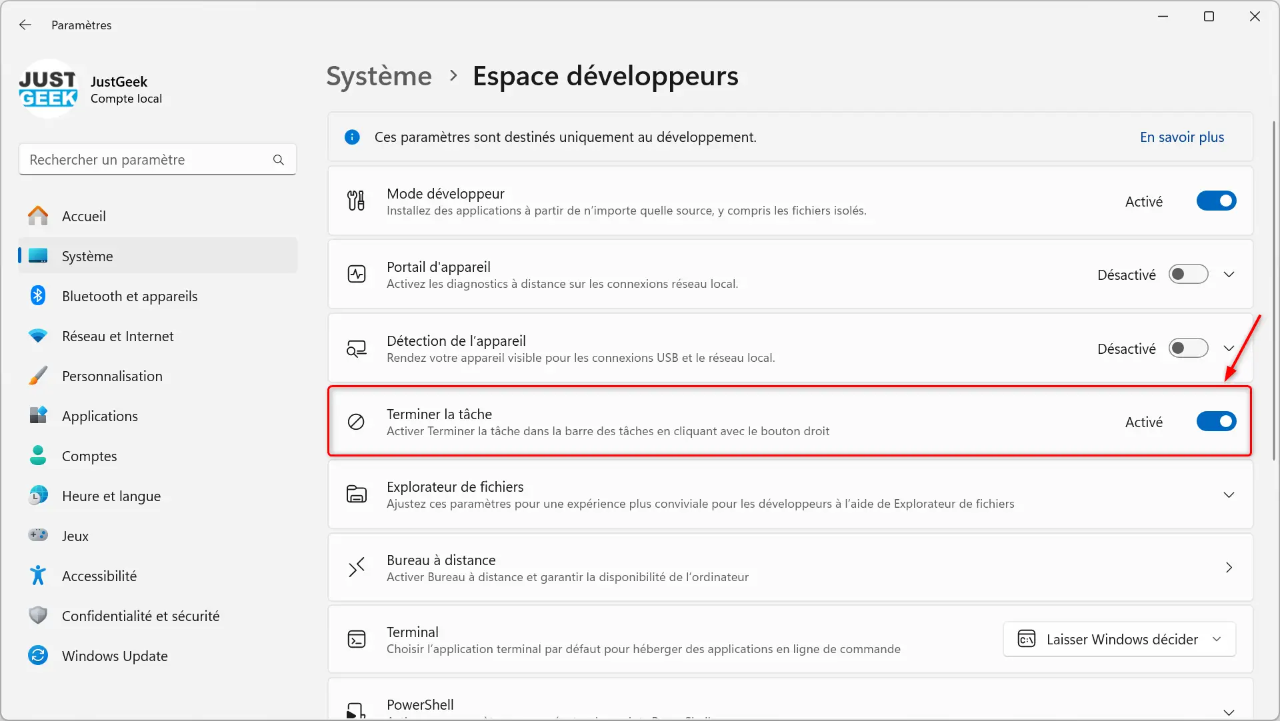This screenshot has width=1280, height=721.
Task: Click the back arrow next to Paramètres
Action: [x=25, y=25]
